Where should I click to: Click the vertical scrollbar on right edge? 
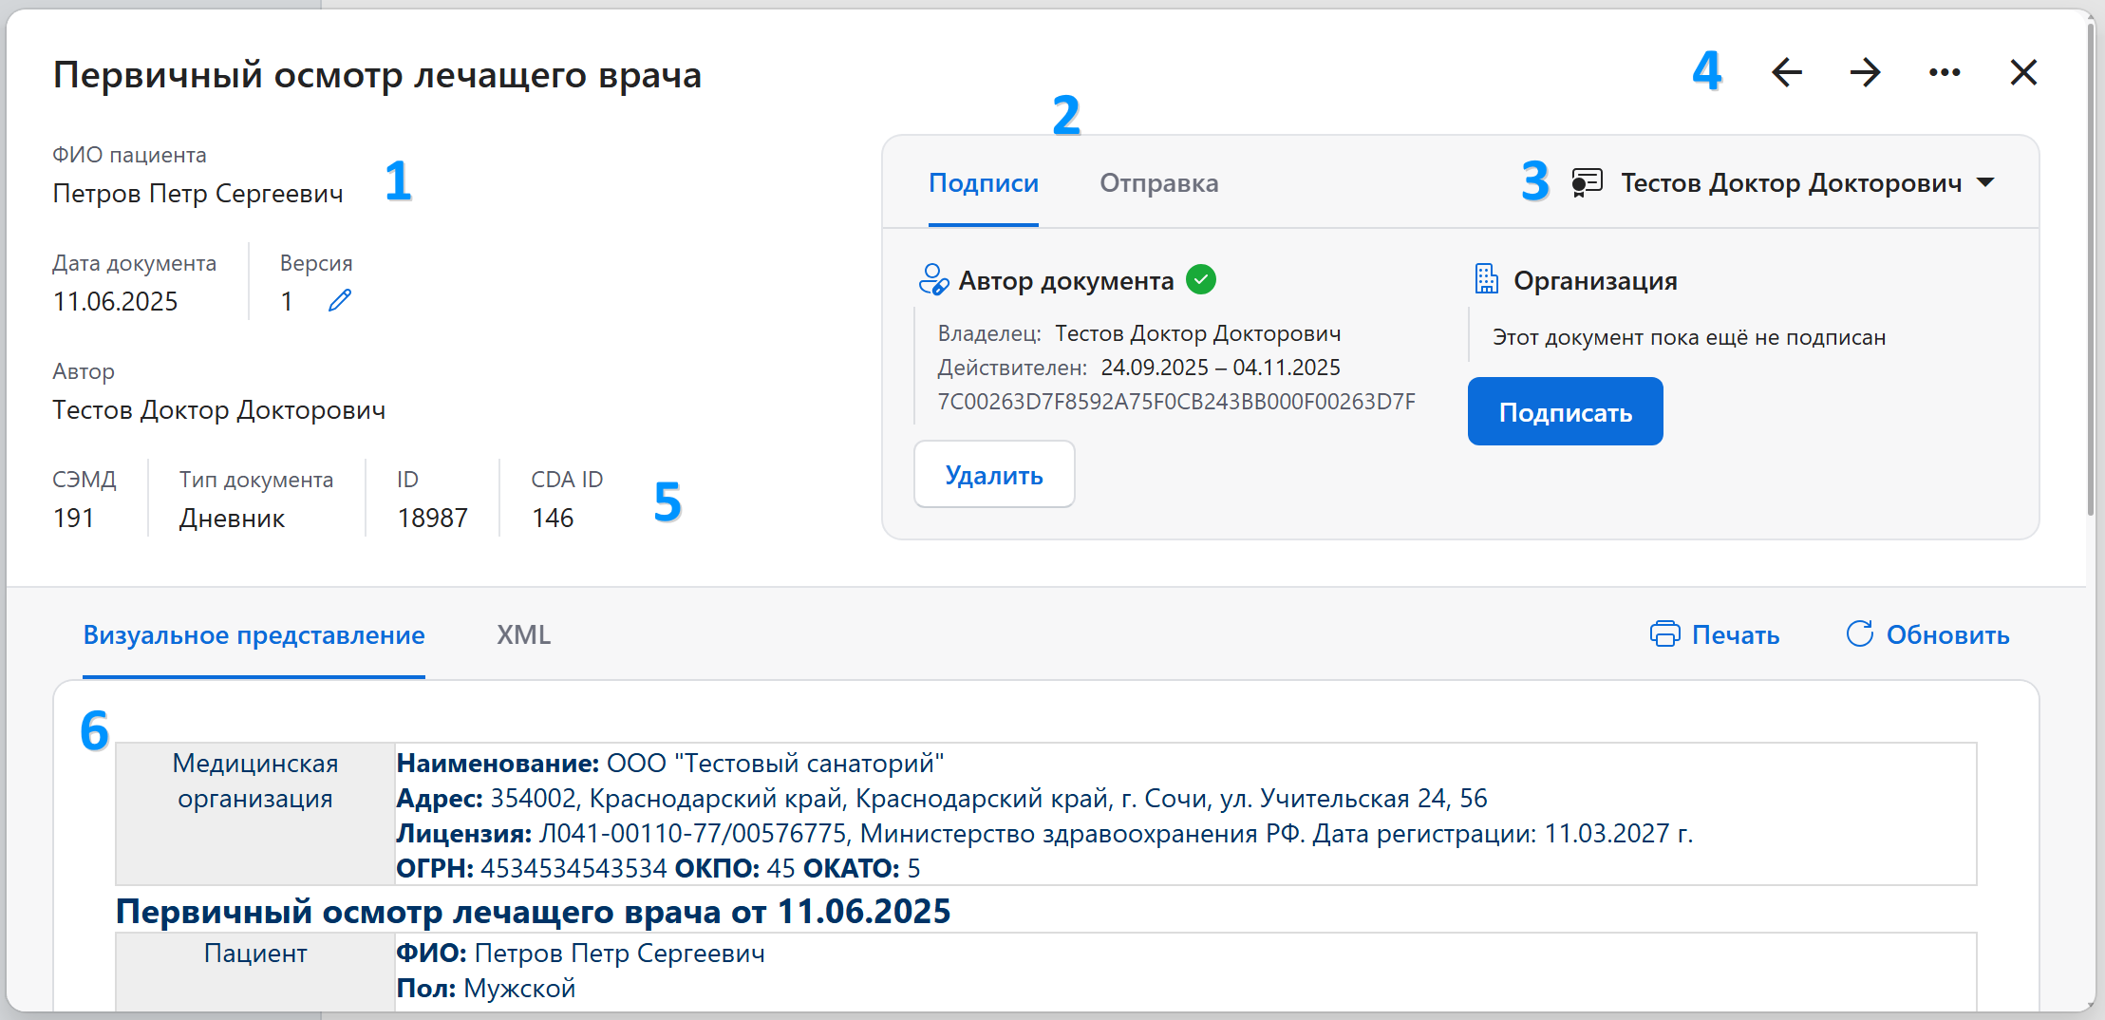coord(2090,266)
